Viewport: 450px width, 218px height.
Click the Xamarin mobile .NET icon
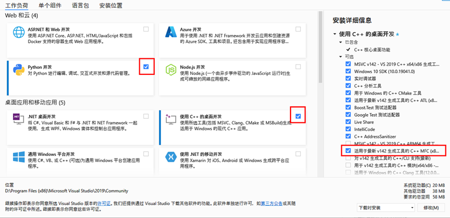tap(171, 157)
